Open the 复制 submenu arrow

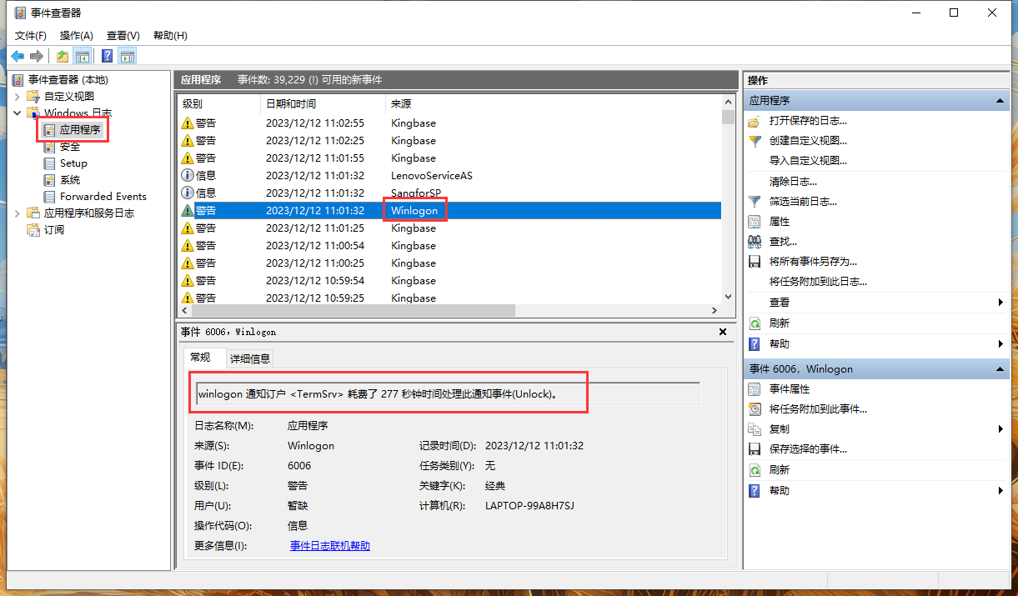[x=1001, y=429]
